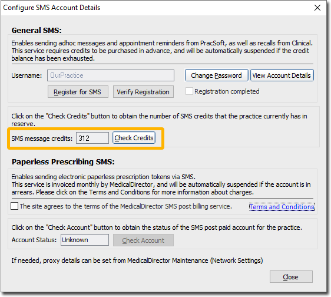
Task: Click the Account Status text field
Action: coord(85,240)
